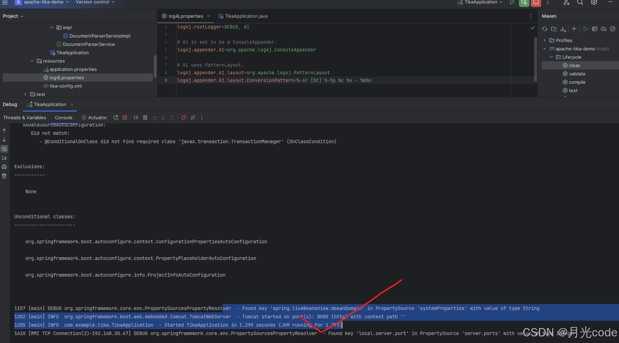Image resolution: width=619 pixels, height=343 pixels.
Task: Clear console output with trash icon
Action: coord(4,176)
